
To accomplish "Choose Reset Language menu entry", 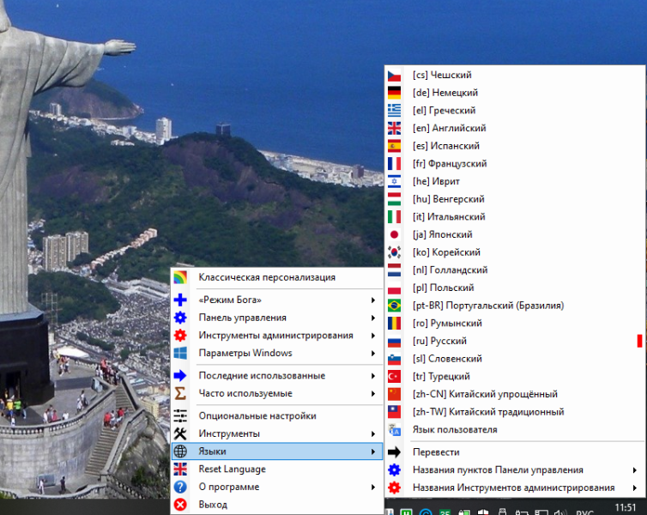I will [x=277, y=470].
